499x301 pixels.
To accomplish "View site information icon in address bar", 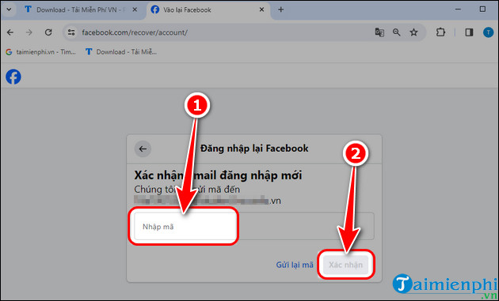I will tap(71, 32).
